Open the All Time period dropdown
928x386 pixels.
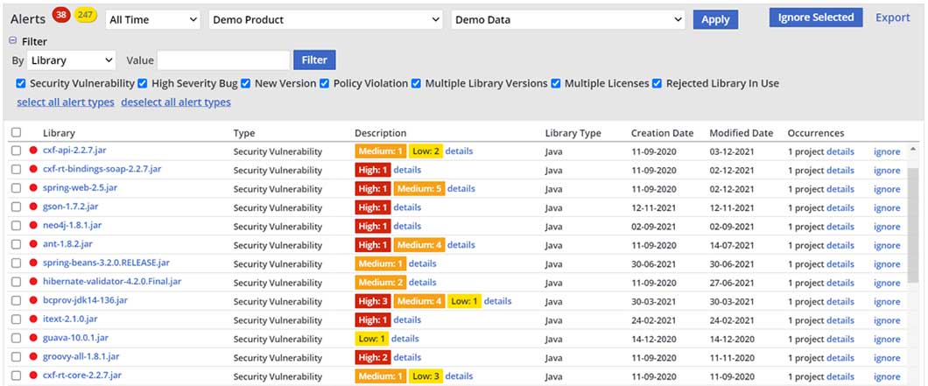tap(153, 19)
